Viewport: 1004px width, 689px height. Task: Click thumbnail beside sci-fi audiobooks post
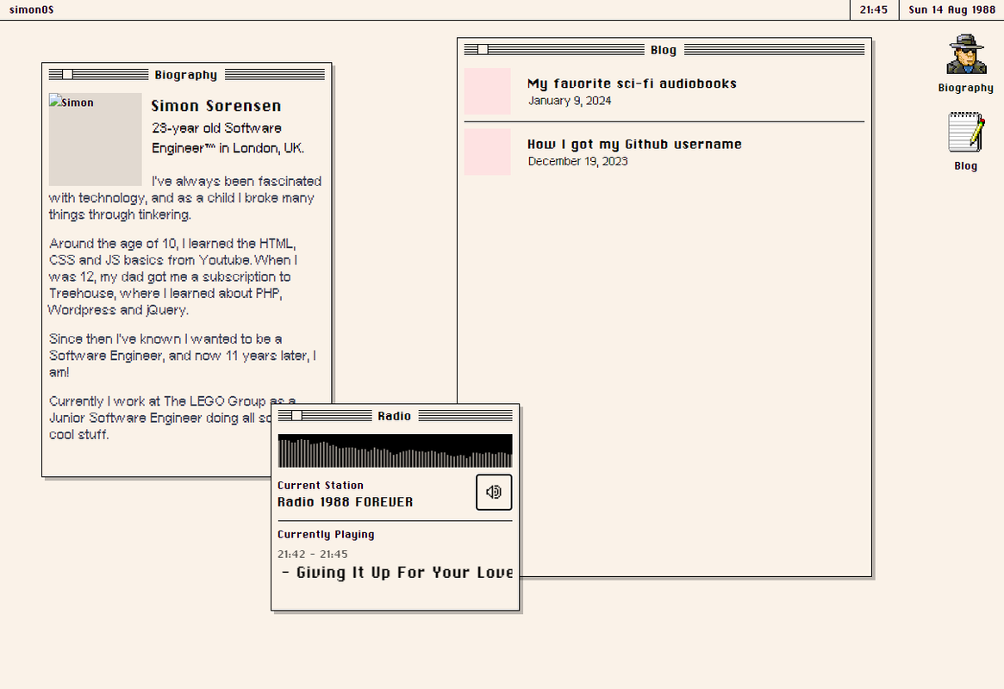487,91
